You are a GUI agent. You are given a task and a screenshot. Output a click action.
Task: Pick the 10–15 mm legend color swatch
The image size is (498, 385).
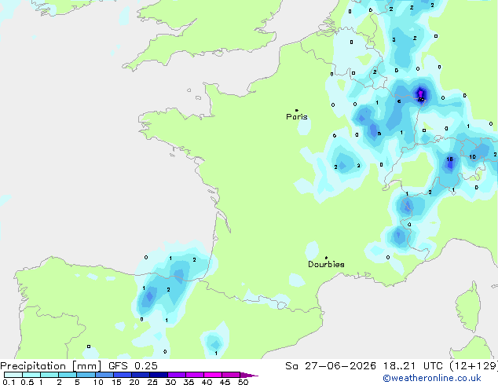pos(104,375)
